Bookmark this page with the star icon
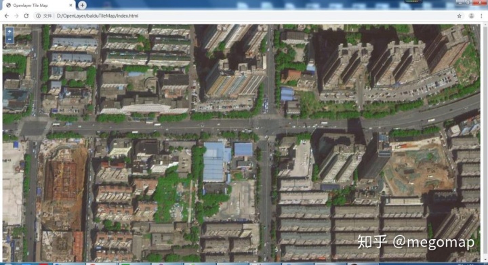The image size is (488, 265). pos(459,16)
